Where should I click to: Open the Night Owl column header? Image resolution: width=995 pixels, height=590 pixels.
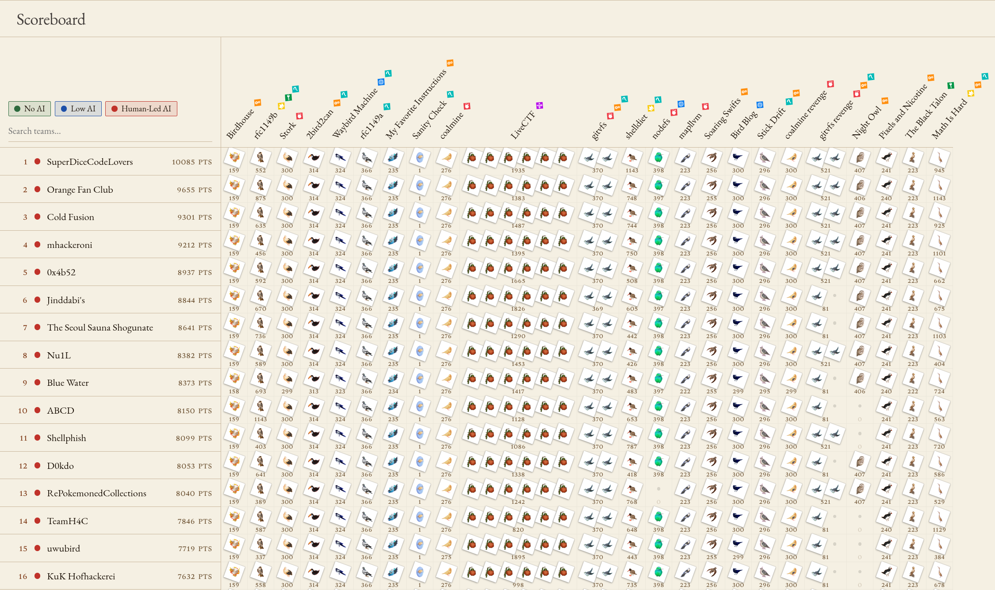click(x=867, y=123)
